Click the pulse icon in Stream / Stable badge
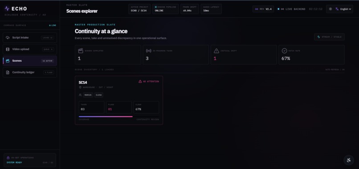The height and width of the screenshot is (169, 359). [318, 37]
